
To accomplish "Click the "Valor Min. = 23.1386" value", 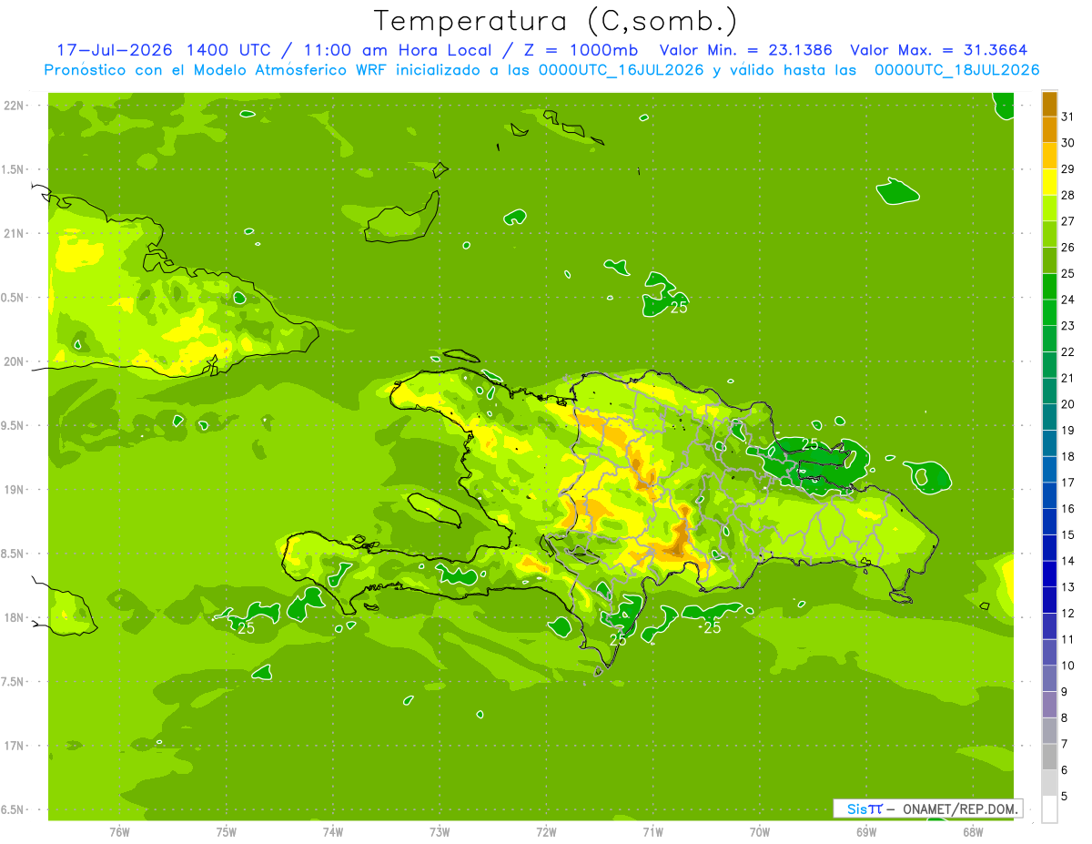I will 746,50.
